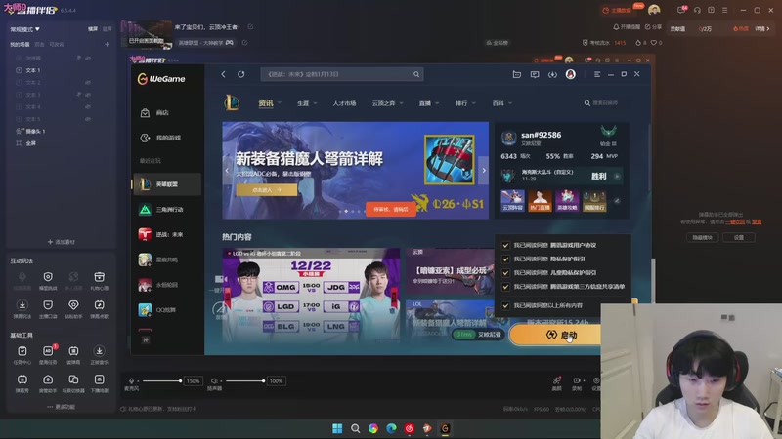Refresh the WeGame page
Image resolution: width=782 pixels, height=439 pixels.
tap(240, 74)
